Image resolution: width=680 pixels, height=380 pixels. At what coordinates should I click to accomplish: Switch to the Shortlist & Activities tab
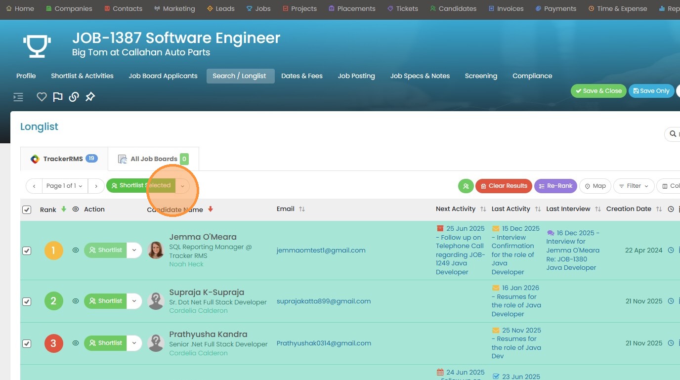[x=82, y=76]
